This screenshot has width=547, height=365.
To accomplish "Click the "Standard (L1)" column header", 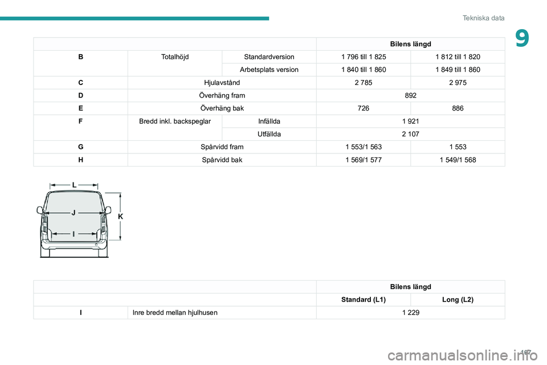I will (364, 299).
